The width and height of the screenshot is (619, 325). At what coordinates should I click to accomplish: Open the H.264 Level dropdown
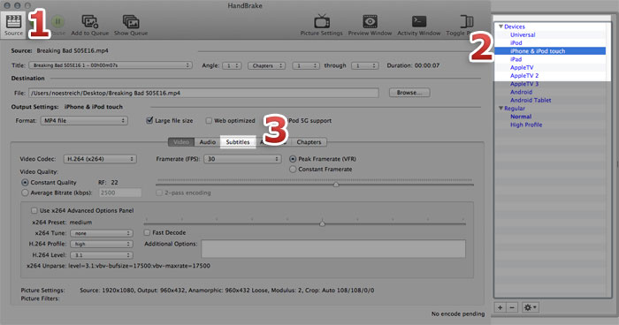pos(102,255)
